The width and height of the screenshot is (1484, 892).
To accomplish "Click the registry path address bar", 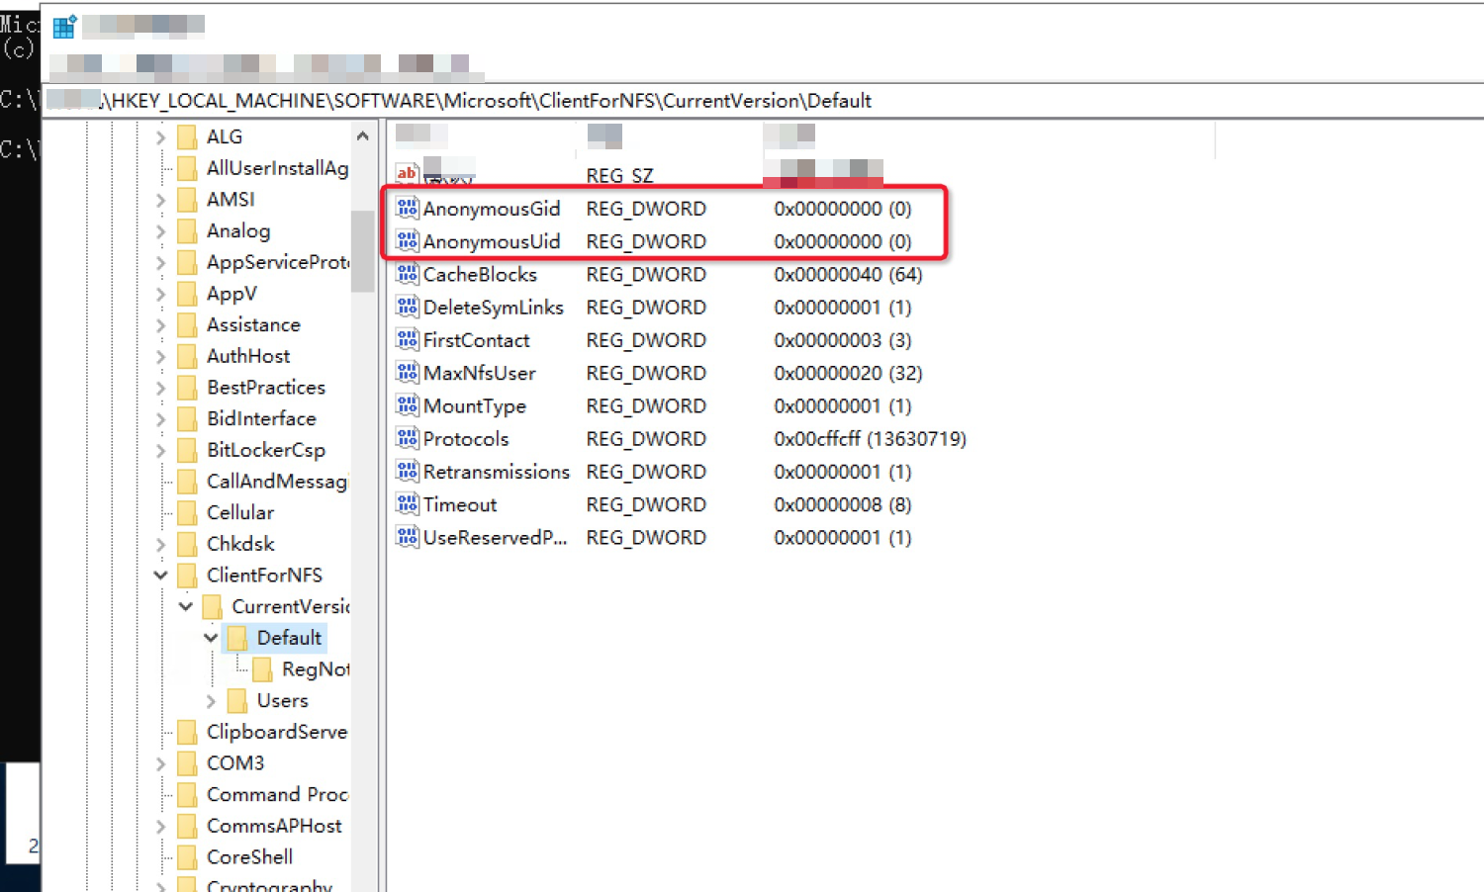I will click(762, 101).
